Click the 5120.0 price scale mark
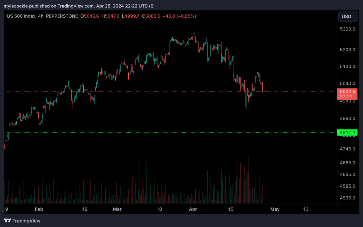Screen dimensions: 363x227 347,66
